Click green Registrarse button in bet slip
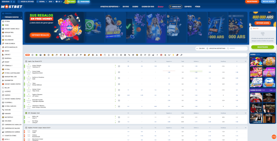This screenshot has width=277, height=141. point(262,47)
